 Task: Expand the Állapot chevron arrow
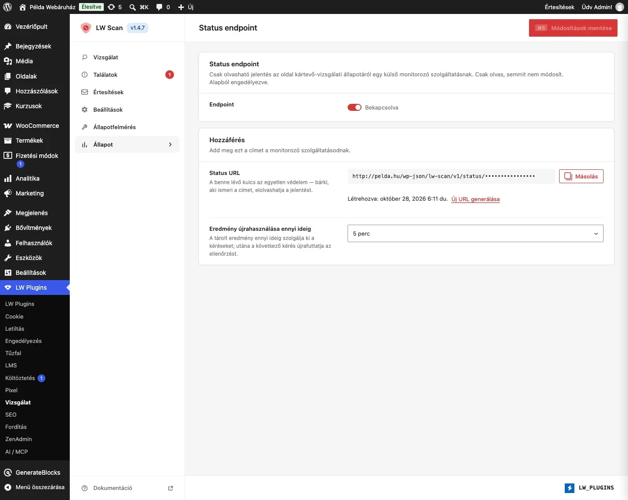click(x=170, y=144)
